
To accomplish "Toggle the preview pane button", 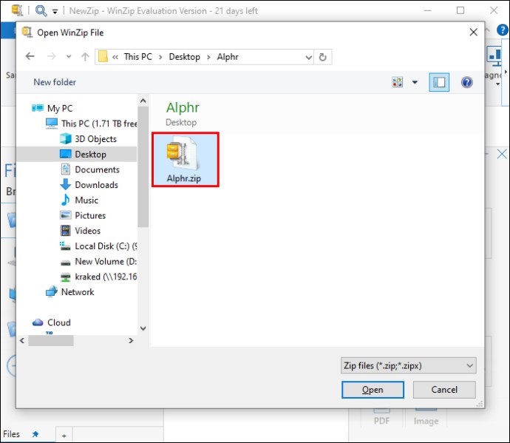I will 439,82.
